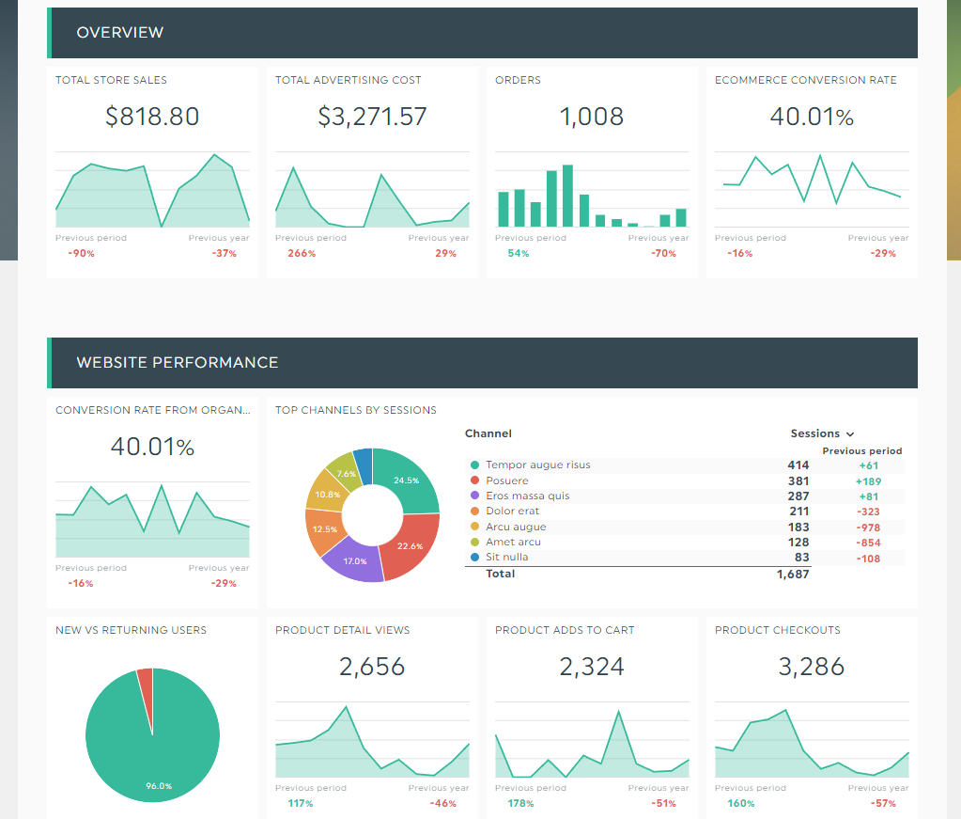Open the Ecommerce Conversion Rate widget title

[x=805, y=80]
